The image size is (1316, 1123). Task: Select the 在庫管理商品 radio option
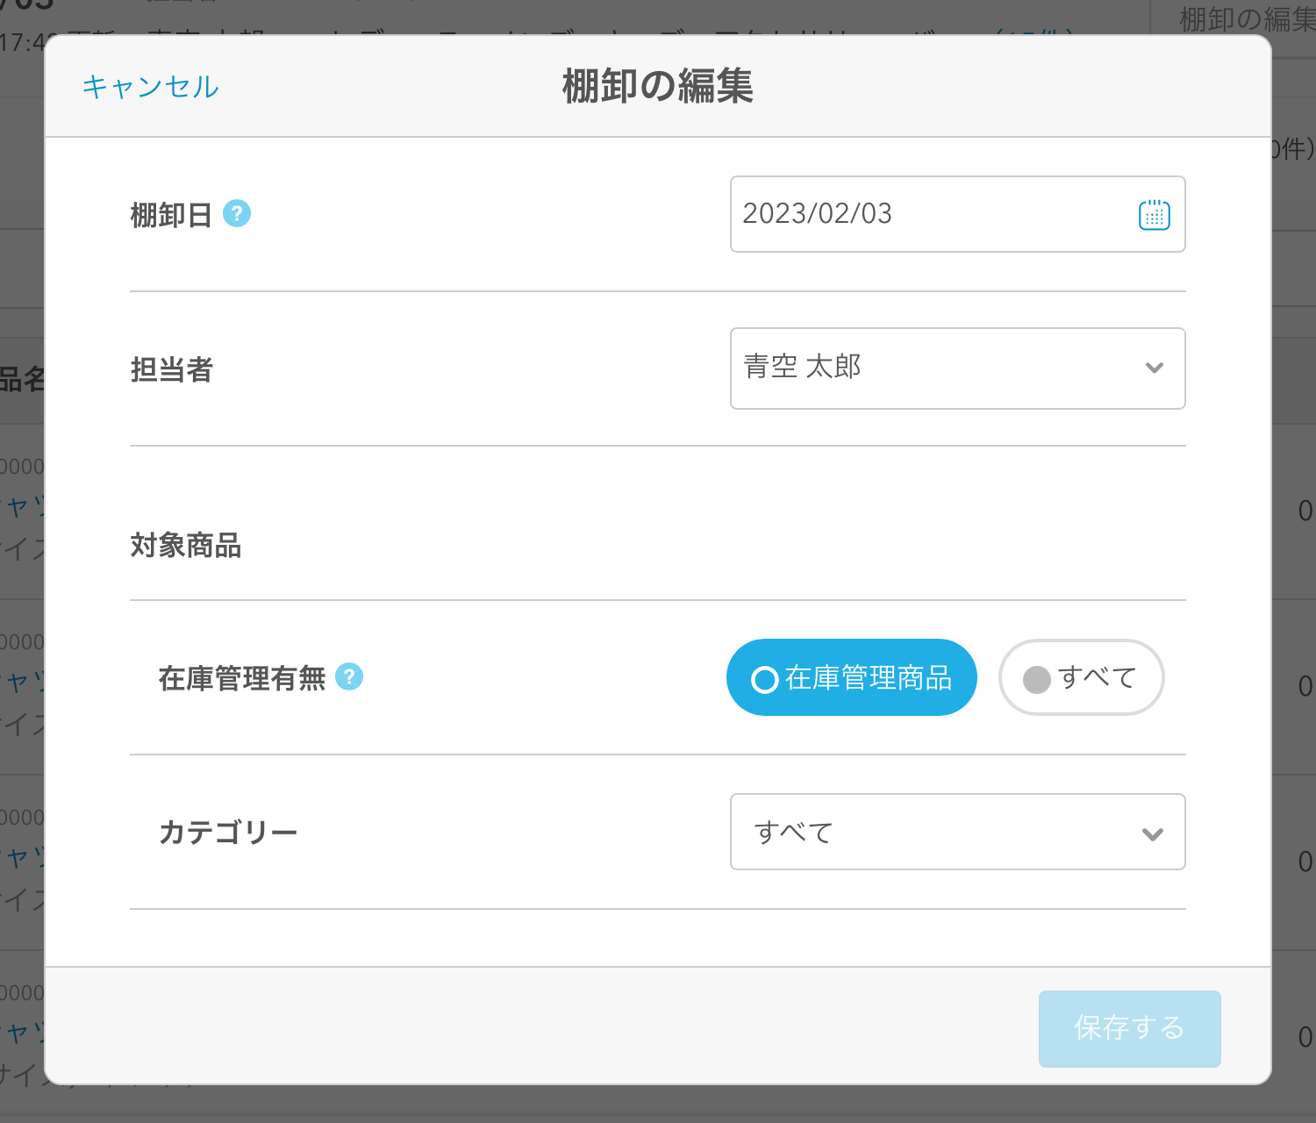852,677
